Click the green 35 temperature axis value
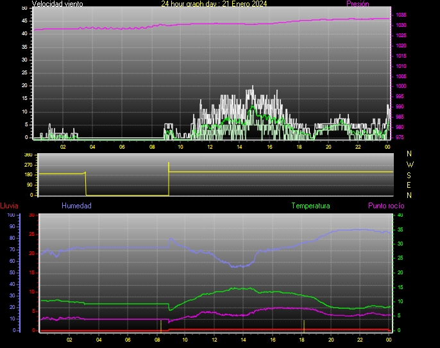The width and height of the screenshot is (440, 348). pyautogui.click(x=400, y=229)
